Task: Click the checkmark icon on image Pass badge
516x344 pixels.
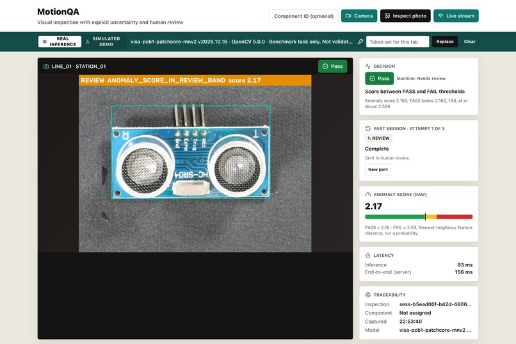Action: [x=325, y=66]
